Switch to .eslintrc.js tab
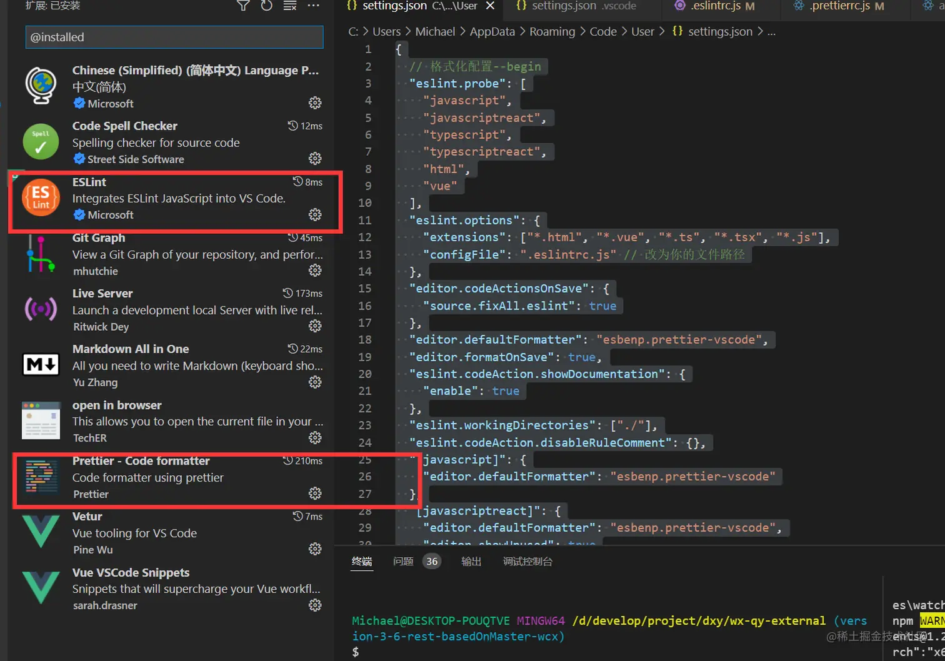 pos(714,6)
